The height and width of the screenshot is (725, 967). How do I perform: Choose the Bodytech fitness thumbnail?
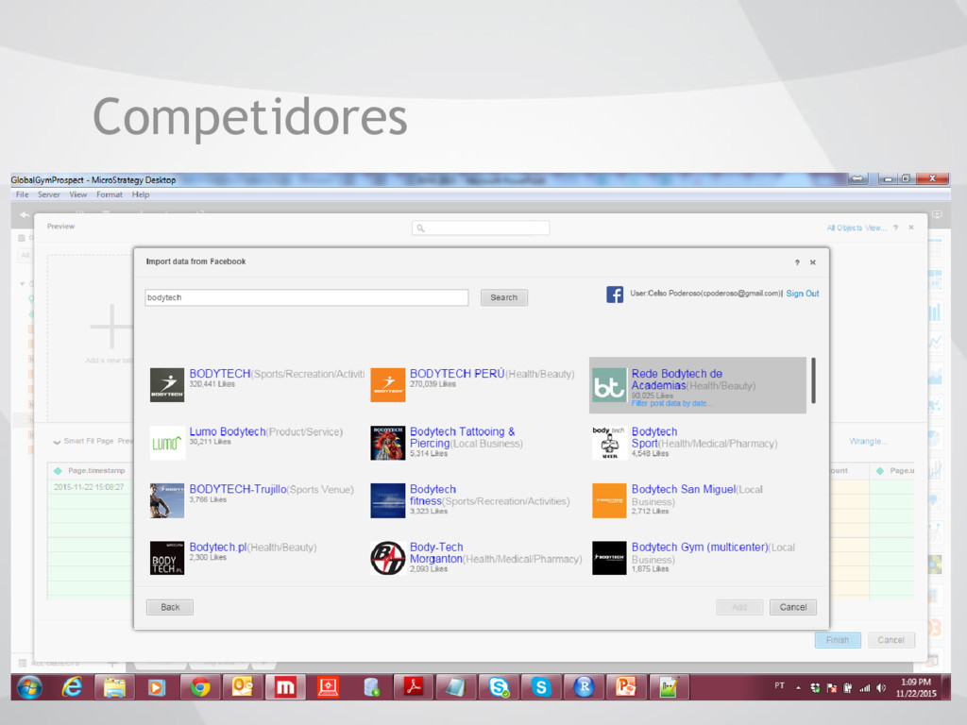(x=388, y=500)
